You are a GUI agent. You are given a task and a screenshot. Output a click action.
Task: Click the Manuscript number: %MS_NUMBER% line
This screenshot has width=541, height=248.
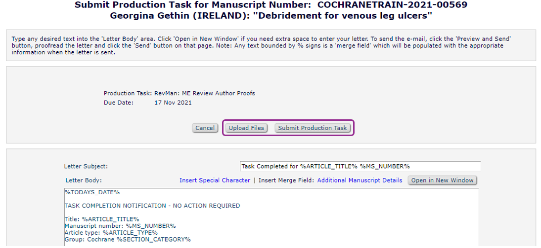120,226
